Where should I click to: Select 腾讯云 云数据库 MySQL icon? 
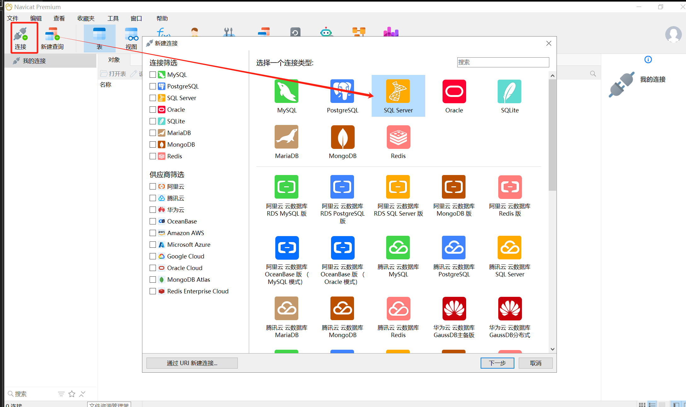point(398,248)
